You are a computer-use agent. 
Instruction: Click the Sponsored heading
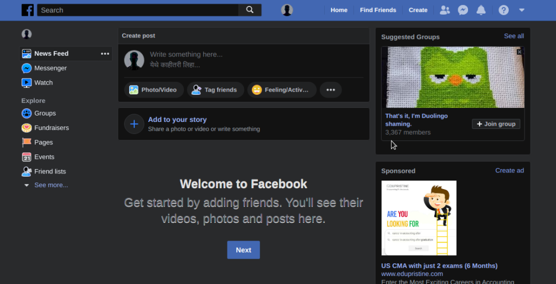click(x=398, y=171)
